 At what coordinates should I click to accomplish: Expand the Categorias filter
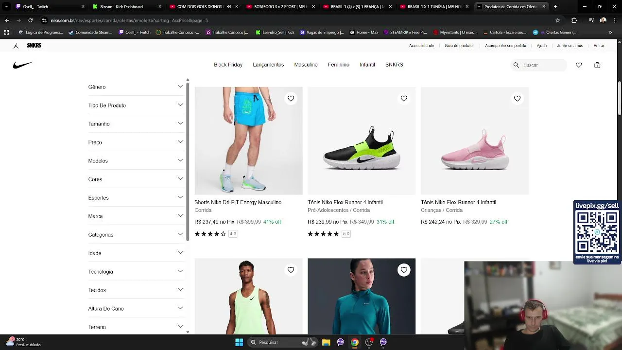tap(136, 234)
